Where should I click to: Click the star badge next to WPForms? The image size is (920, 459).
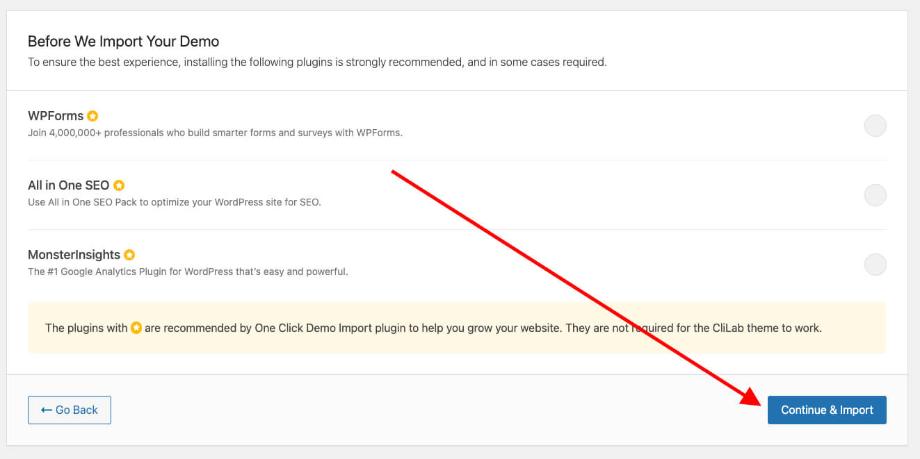(x=92, y=116)
